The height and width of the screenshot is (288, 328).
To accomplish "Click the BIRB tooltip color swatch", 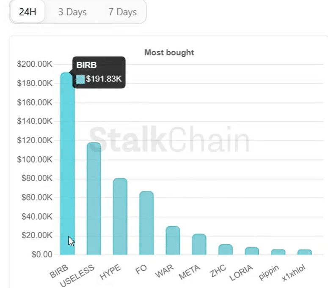I will pos(80,79).
